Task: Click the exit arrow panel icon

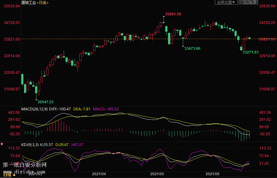Action: coord(255,2)
